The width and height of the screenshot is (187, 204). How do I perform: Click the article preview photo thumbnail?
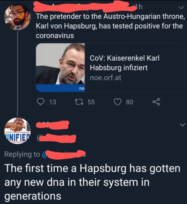61,68
